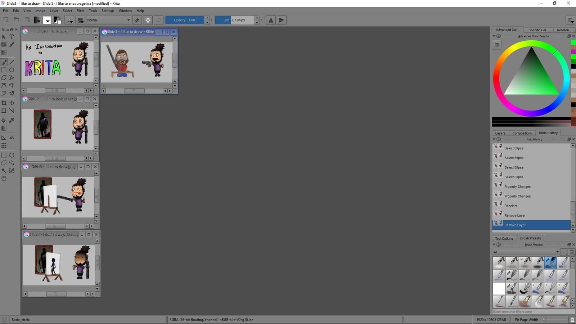Viewport: 576px width, 324px height.
Task: Select the Shape Select arrow tool
Action: coord(4,37)
